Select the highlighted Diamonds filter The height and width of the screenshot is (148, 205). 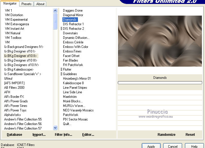(x=70, y=20)
